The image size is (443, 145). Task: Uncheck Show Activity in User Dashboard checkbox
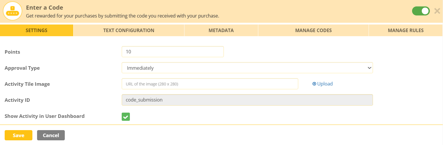pos(126,117)
